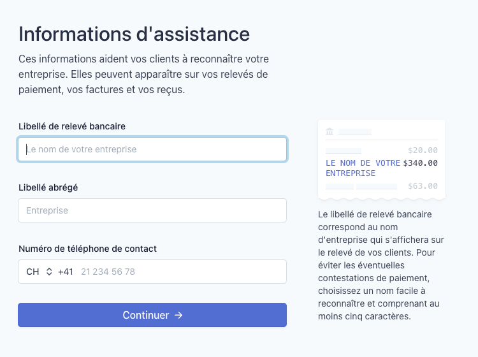Viewport: 478px width, 357px height.
Task: Click the receipt preview illustration
Action: tap(382, 160)
